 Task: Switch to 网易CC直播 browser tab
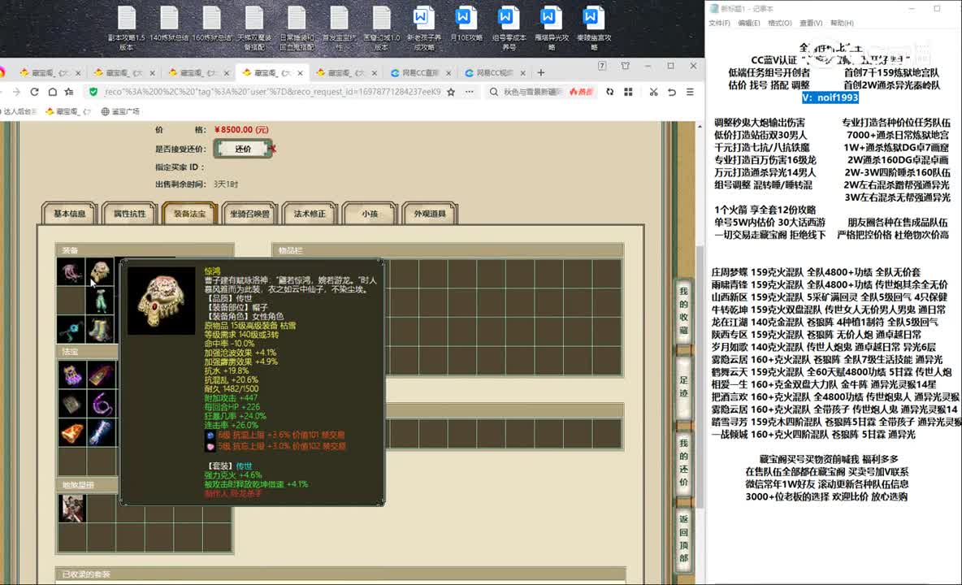point(420,72)
